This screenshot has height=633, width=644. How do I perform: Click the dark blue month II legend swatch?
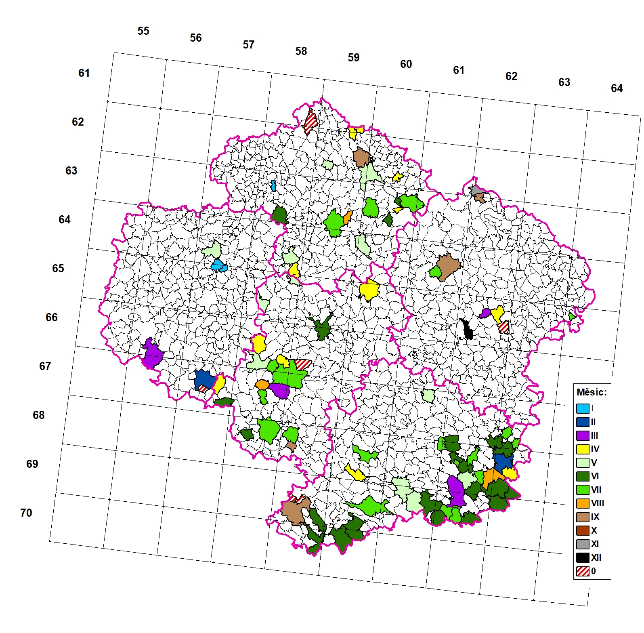coord(583,422)
